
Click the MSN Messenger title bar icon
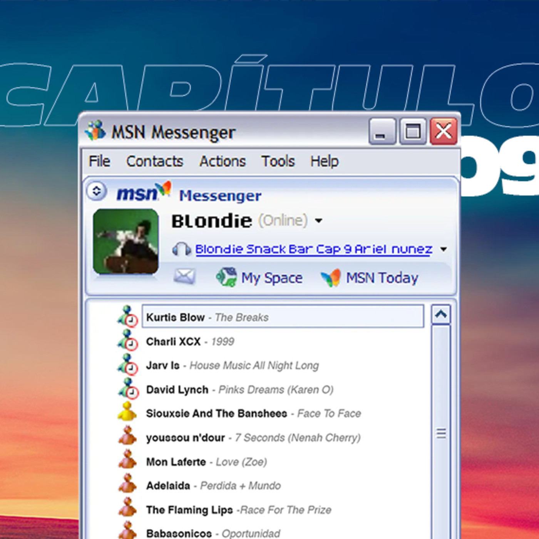pos(95,131)
